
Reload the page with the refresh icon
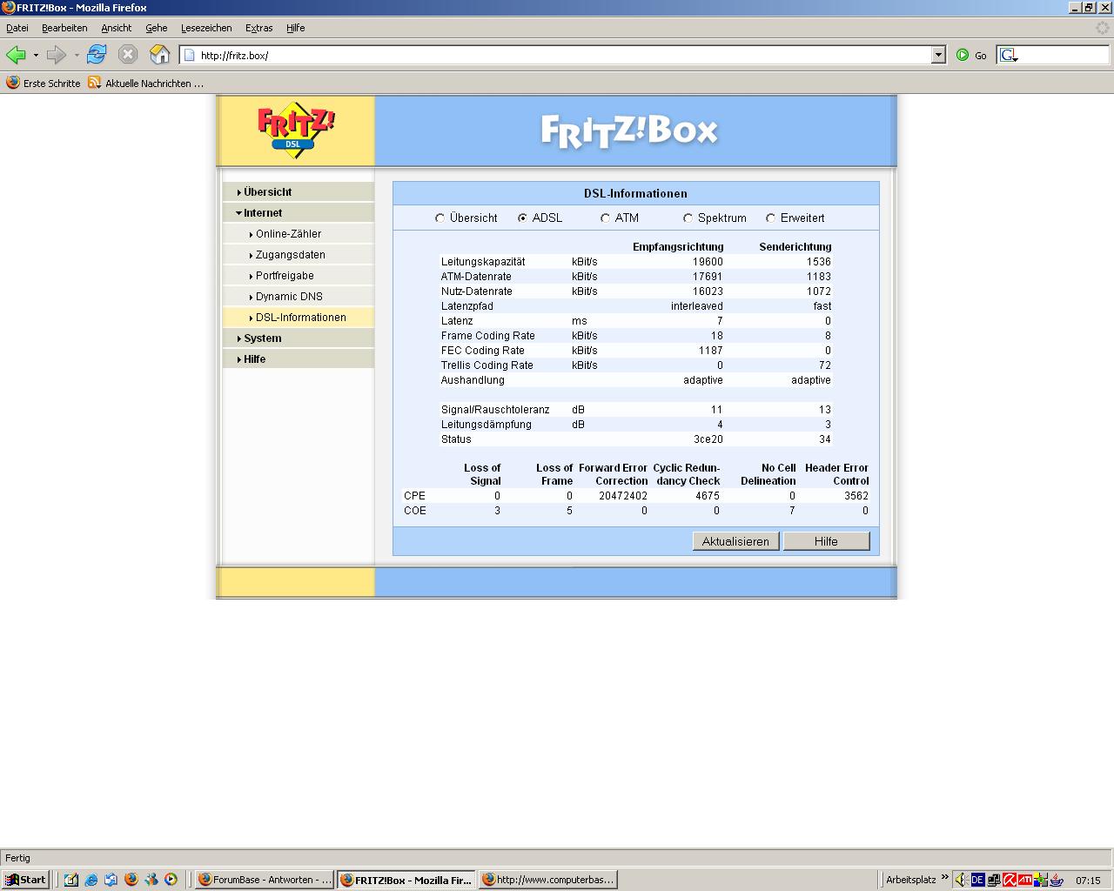tap(97, 55)
